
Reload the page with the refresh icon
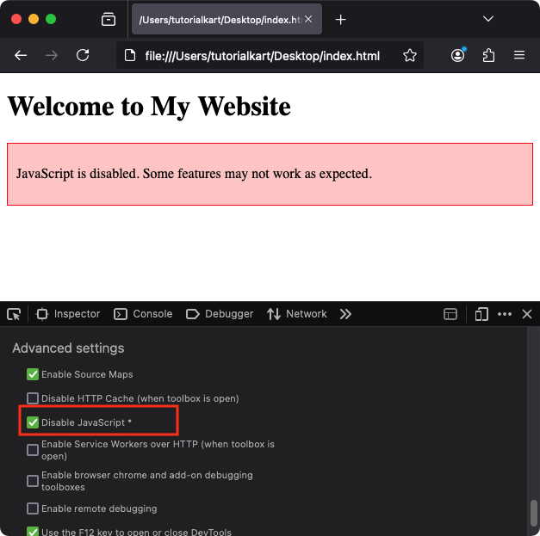point(83,55)
